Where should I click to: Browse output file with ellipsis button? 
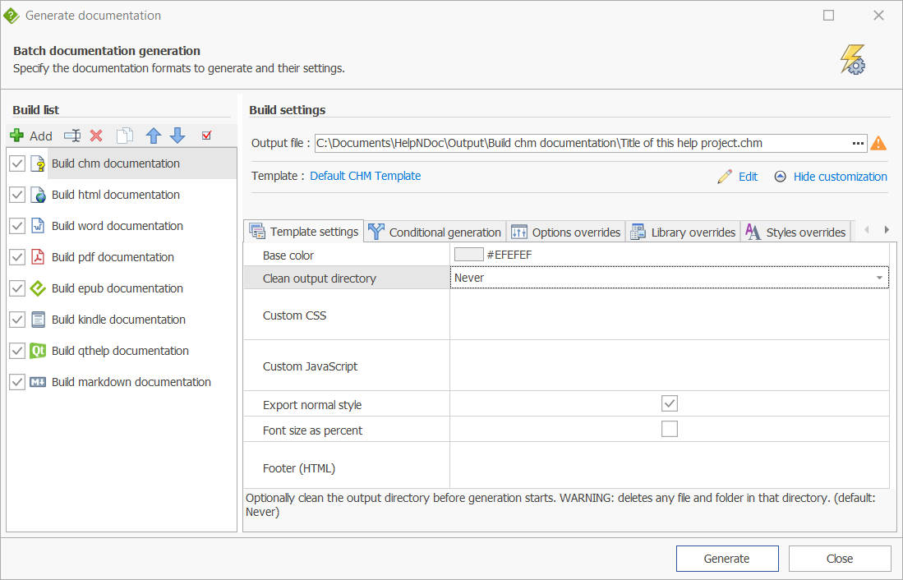coord(858,144)
